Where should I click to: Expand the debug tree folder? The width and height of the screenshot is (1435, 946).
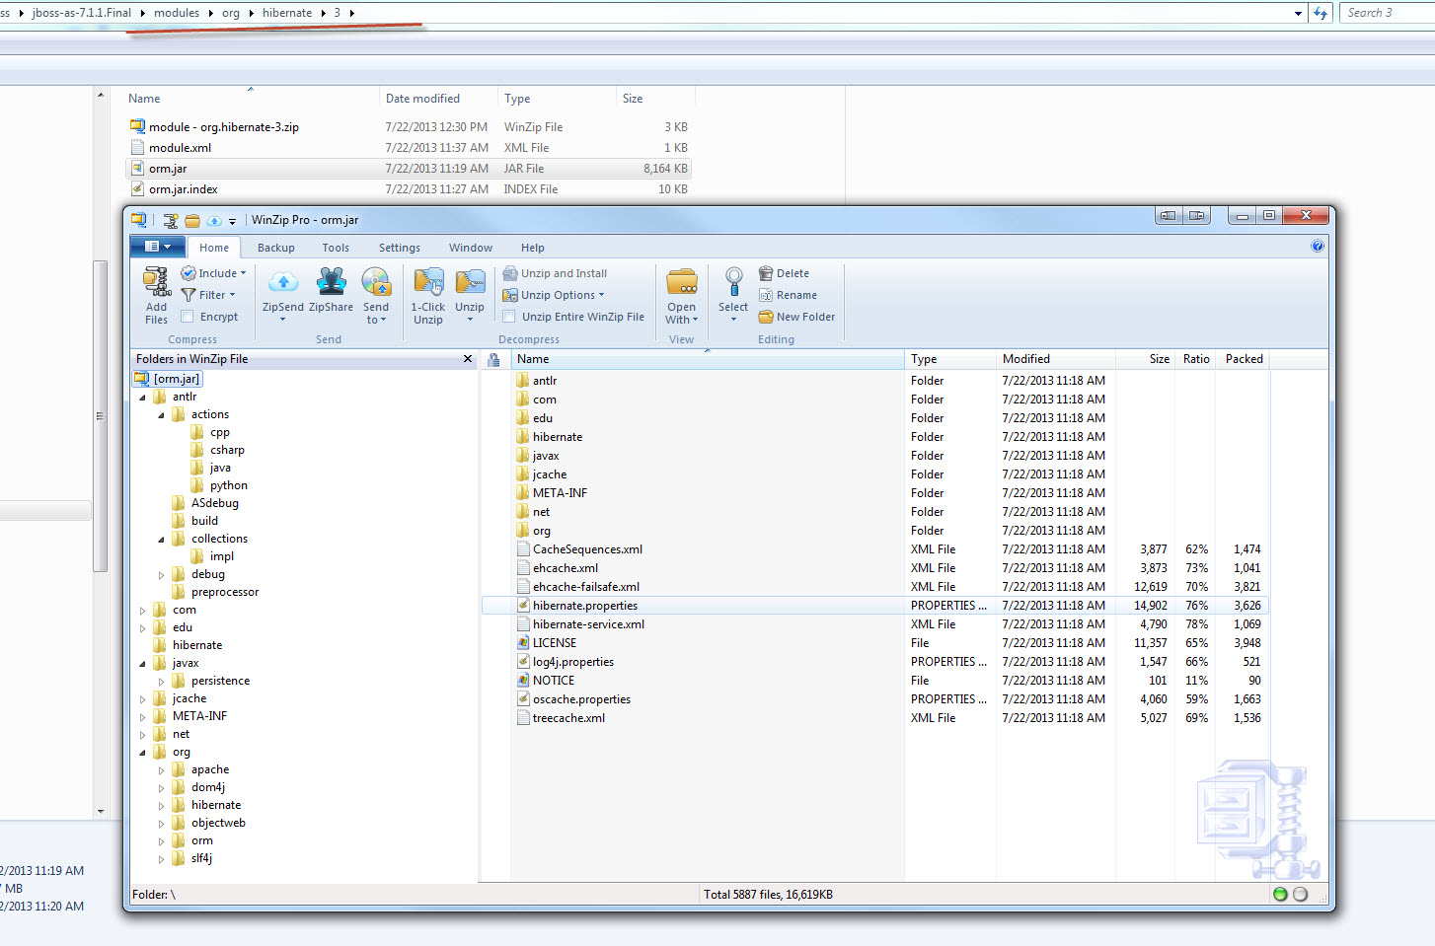[161, 575]
